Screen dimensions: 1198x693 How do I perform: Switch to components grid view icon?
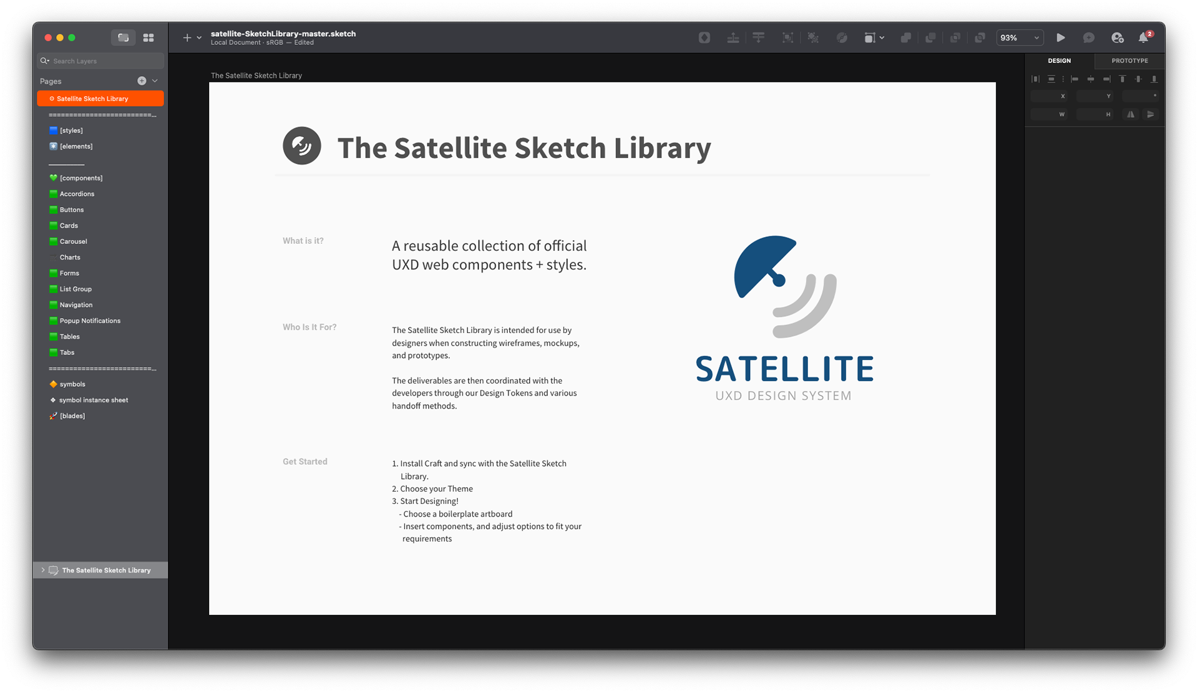pos(149,37)
